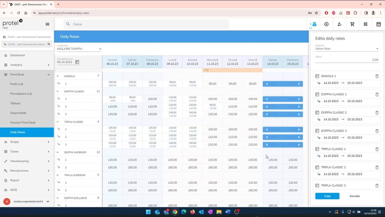The image size is (385, 217).
Task: Open the Modalità Valore fisso dropdown
Action: pos(347,49)
